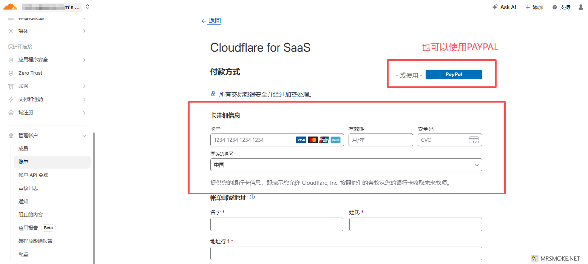Expand the 应用程序安全 menu
This screenshot has height=264, width=588.
point(84,60)
